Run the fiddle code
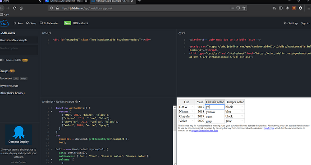The height and width of the screenshot is (165, 311). (x=18, y=23)
